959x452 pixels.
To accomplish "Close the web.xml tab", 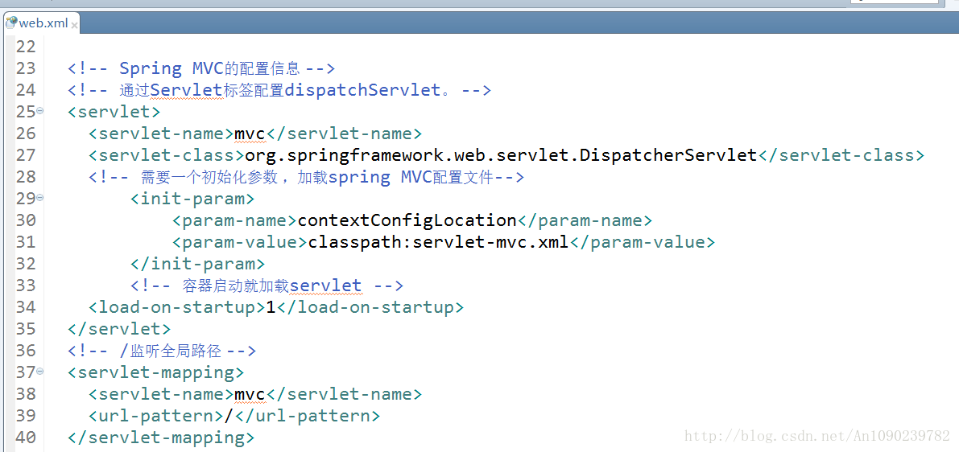I will click(x=75, y=25).
